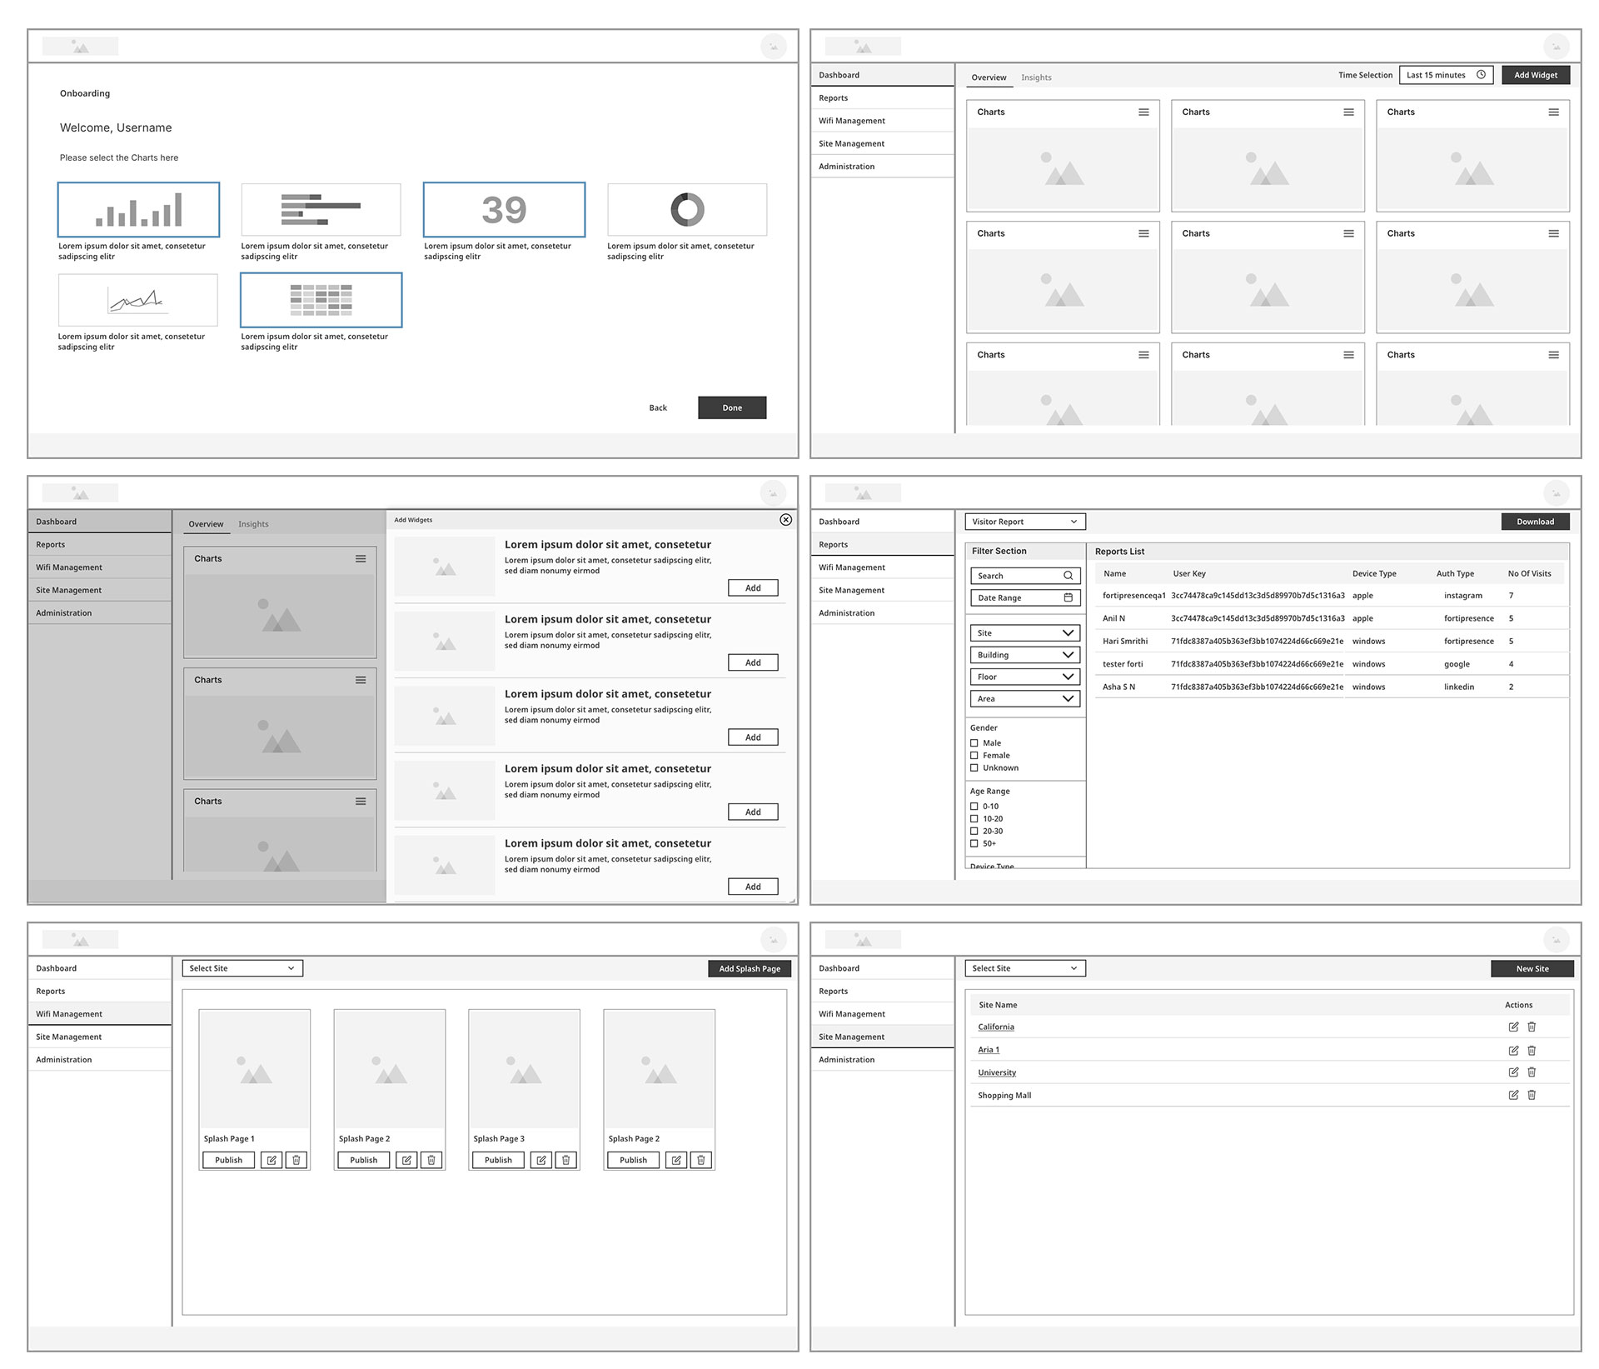Click the edit icon on Splash Page 1
The height and width of the screenshot is (1369, 1599).
tap(271, 1160)
